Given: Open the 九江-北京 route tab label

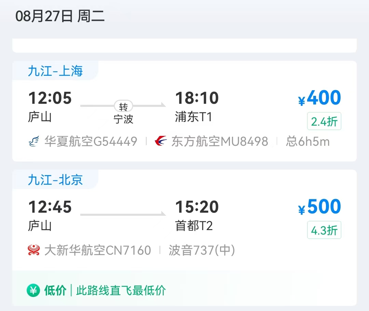Looking at the screenshot, I should point(55,180).
